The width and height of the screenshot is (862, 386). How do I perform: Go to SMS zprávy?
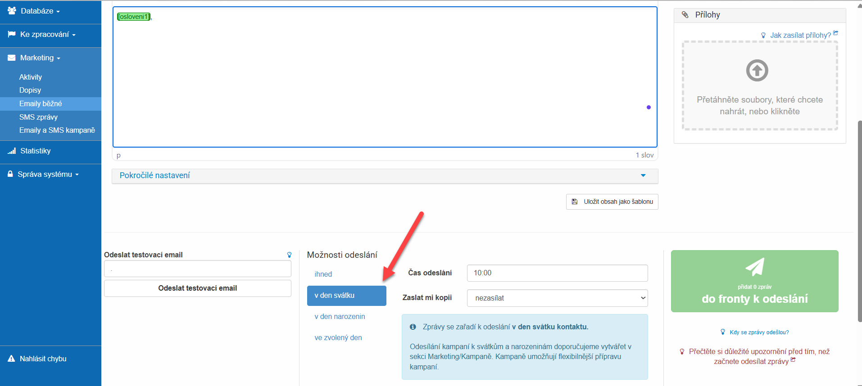pos(38,117)
